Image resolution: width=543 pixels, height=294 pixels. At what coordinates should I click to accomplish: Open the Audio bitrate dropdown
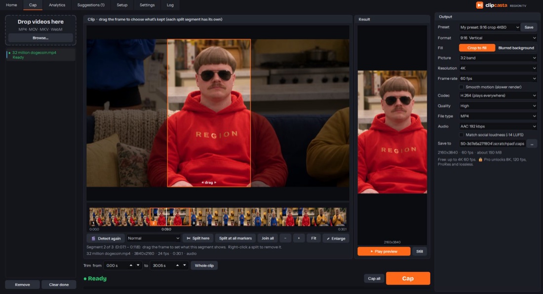click(498, 126)
